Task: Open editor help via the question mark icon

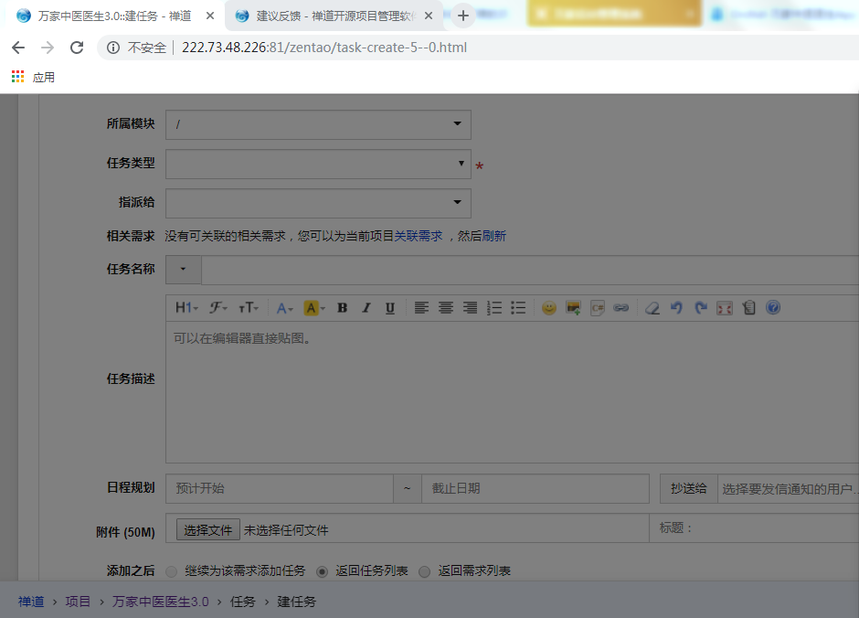Action: [773, 308]
